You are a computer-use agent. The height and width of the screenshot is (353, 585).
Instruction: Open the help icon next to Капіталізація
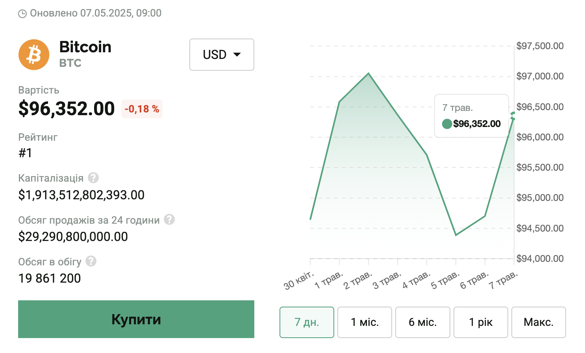[x=93, y=178]
